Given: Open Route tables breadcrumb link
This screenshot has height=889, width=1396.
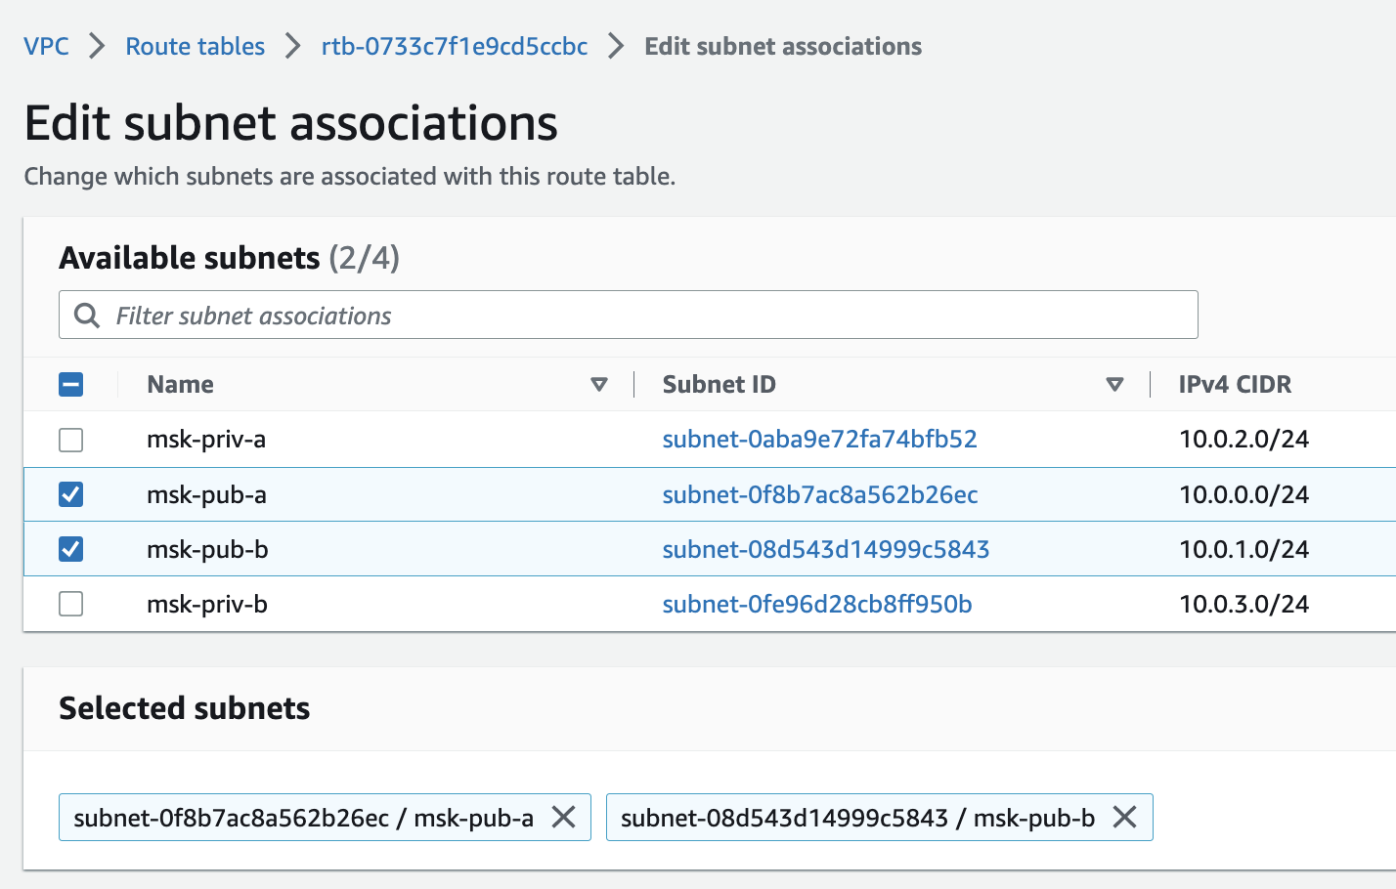Looking at the screenshot, I should [x=196, y=46].
